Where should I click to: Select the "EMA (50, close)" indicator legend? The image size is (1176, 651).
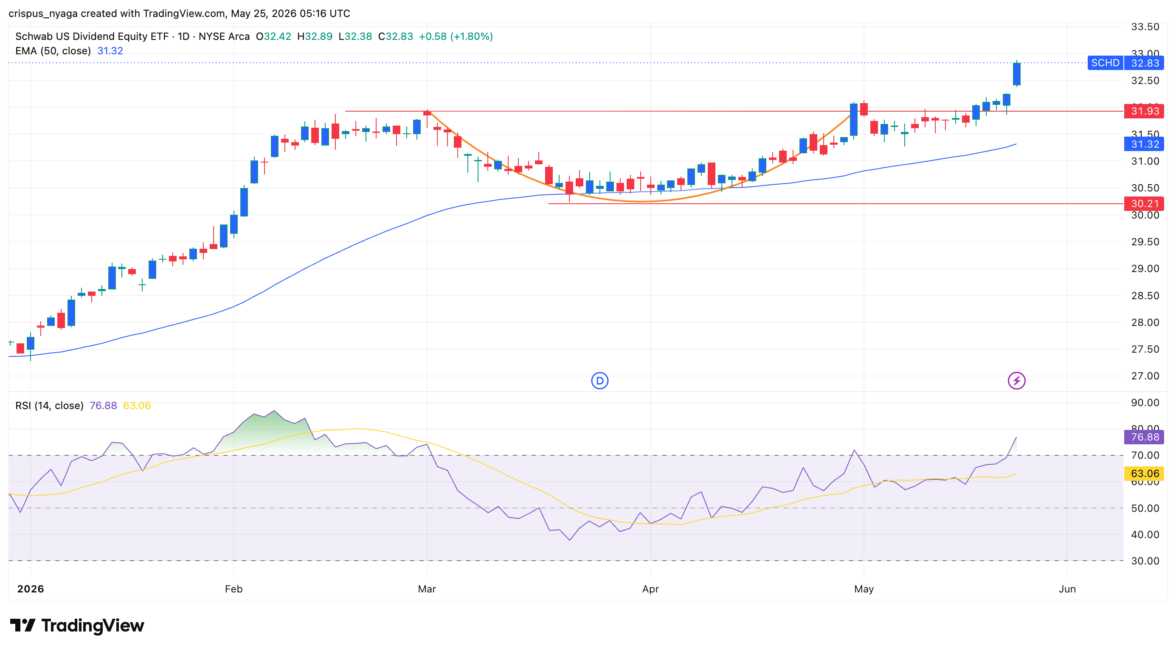pyautogui.click(x=53, y=51)
